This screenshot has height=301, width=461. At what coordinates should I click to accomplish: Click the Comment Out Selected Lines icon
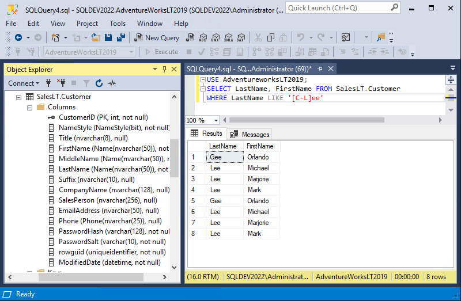tap(342, 52)
